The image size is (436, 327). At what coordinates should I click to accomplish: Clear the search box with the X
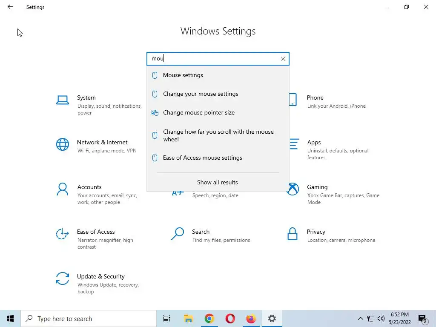pyautogui.click(x=283, y=59)
